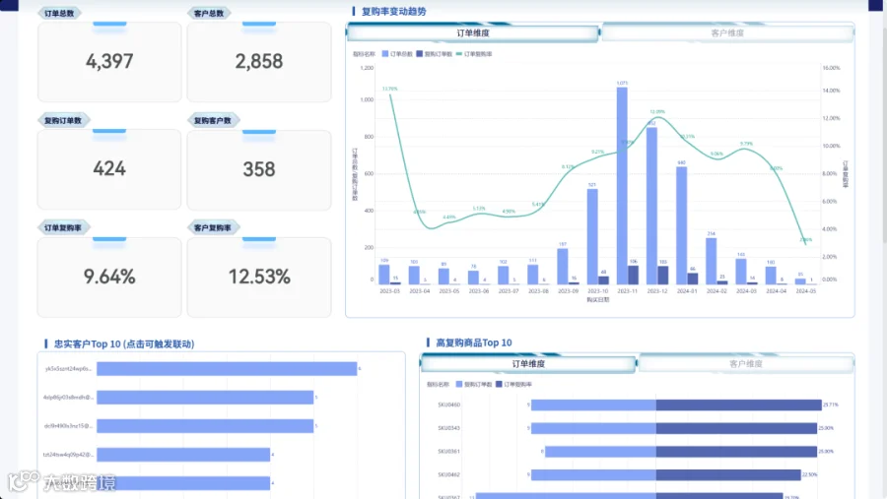This screenshot has width=887, height=499.
Task: Select second loyal customer bar 4xlp86jr03s8mdh
Action: (x=205, y=398)
